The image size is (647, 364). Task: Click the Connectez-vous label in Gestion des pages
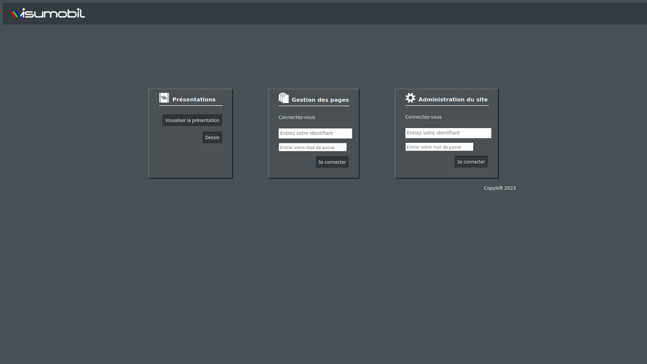pos(297,117)
